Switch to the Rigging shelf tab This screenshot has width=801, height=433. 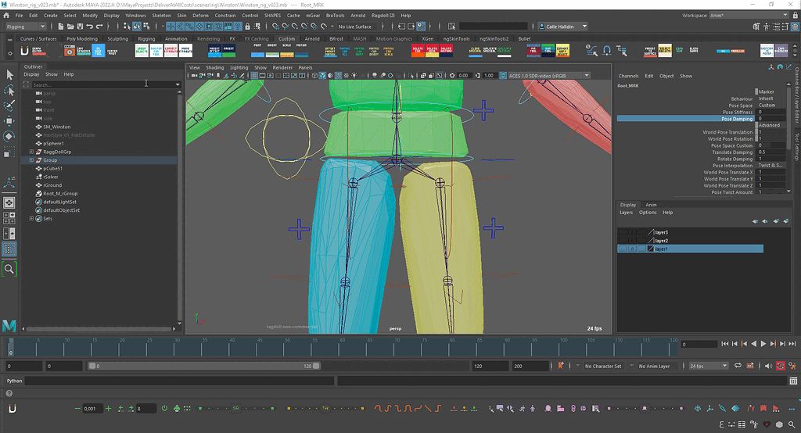pos(146,39)
